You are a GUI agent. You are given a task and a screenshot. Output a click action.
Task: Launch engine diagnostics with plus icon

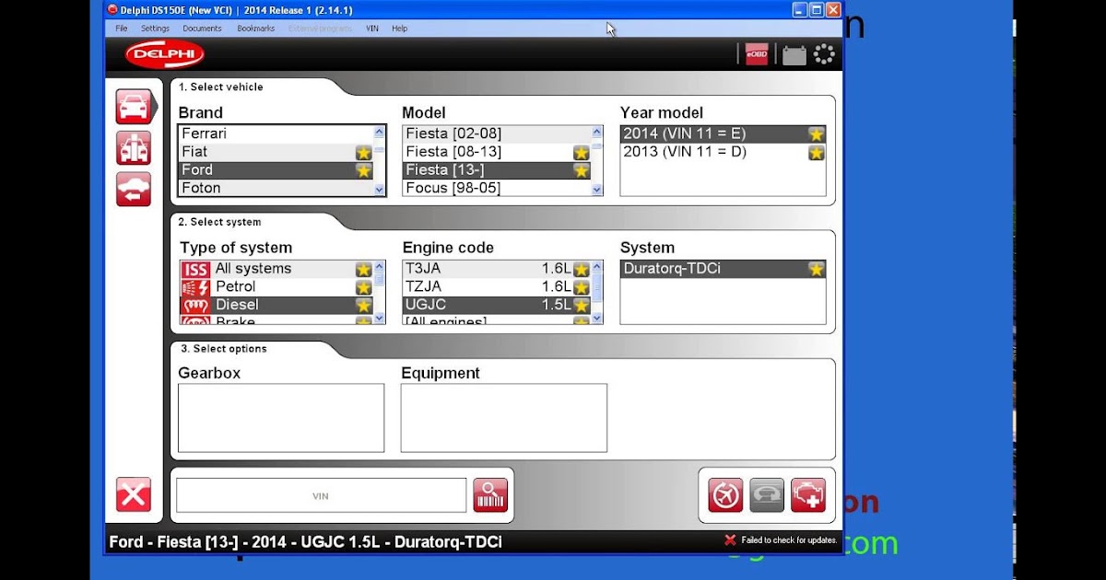[x=808, y=495]
